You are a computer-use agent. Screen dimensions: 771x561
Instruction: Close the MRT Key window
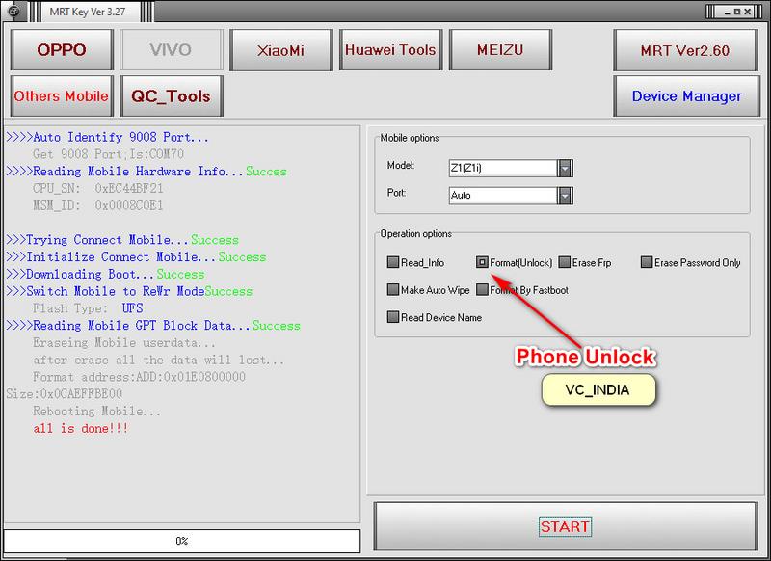[x=748, y=12]
